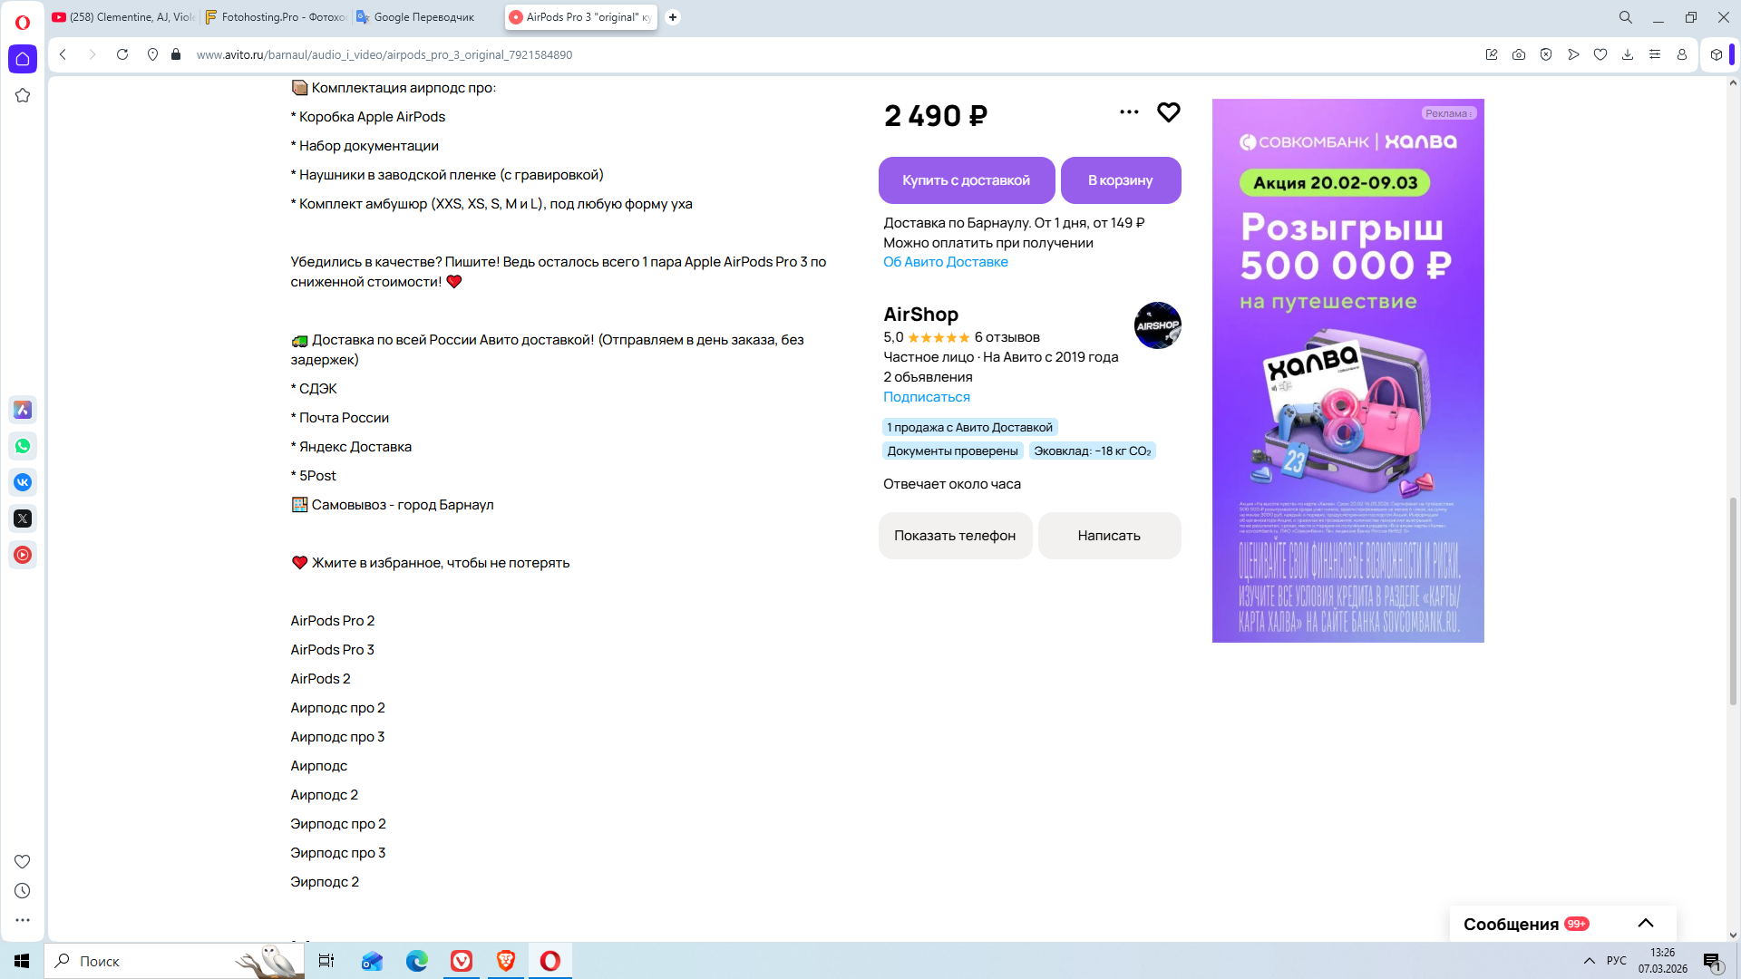Open VK messenger in Opera sidebar

point(23,482)
